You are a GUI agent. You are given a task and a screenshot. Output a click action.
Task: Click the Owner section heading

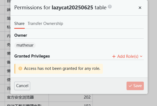21,35
